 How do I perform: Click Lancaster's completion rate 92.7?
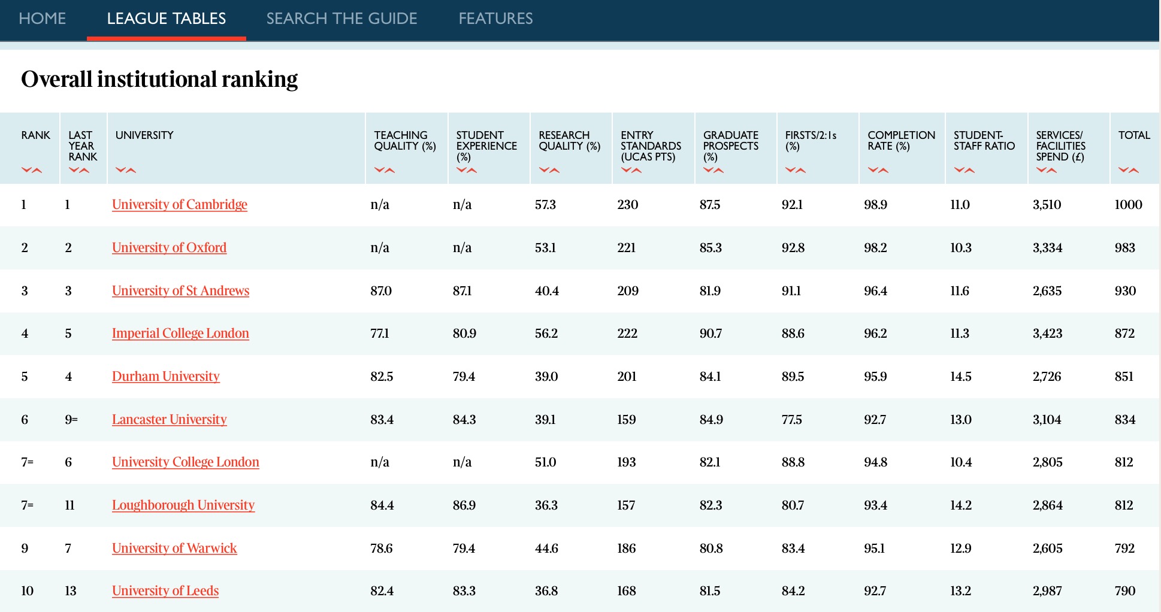click(x=875, y=420)
